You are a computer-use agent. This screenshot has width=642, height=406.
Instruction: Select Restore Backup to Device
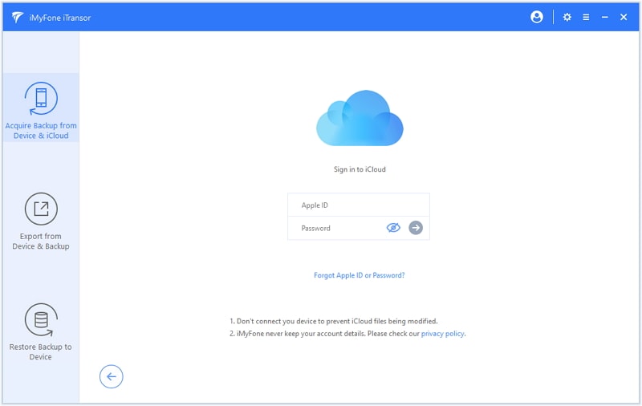[x=41, y=332]
